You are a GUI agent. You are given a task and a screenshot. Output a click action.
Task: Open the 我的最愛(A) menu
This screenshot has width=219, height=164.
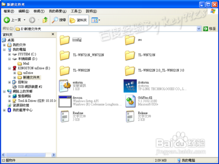pyautogui.click(x=57, y=11)
